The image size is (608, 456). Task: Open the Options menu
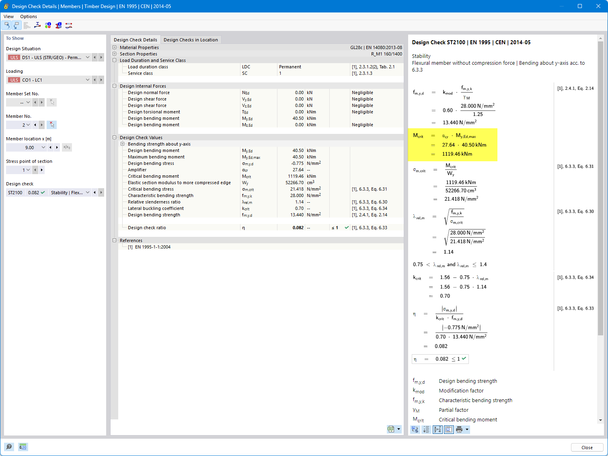click(29, 16)
